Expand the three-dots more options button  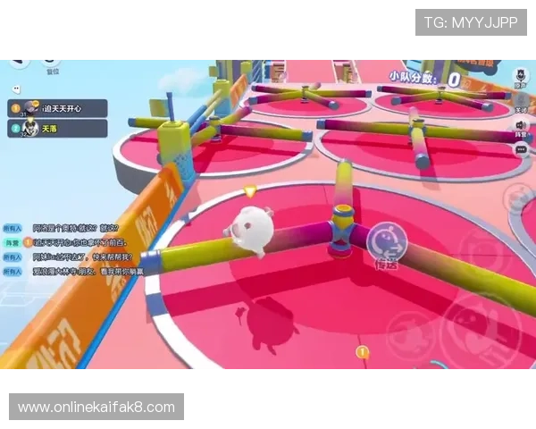tap(520, 150)
